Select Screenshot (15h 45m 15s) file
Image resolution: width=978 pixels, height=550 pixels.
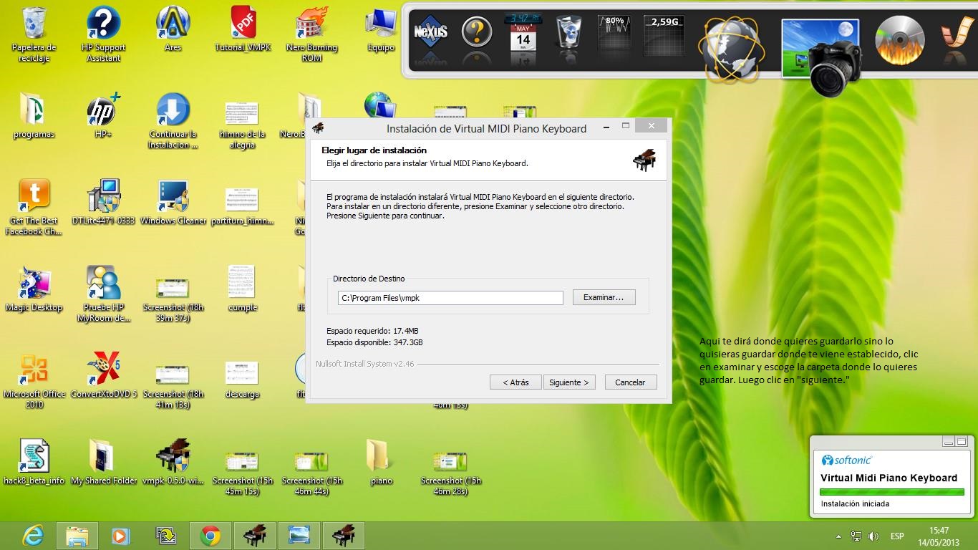tap(242, 473)
